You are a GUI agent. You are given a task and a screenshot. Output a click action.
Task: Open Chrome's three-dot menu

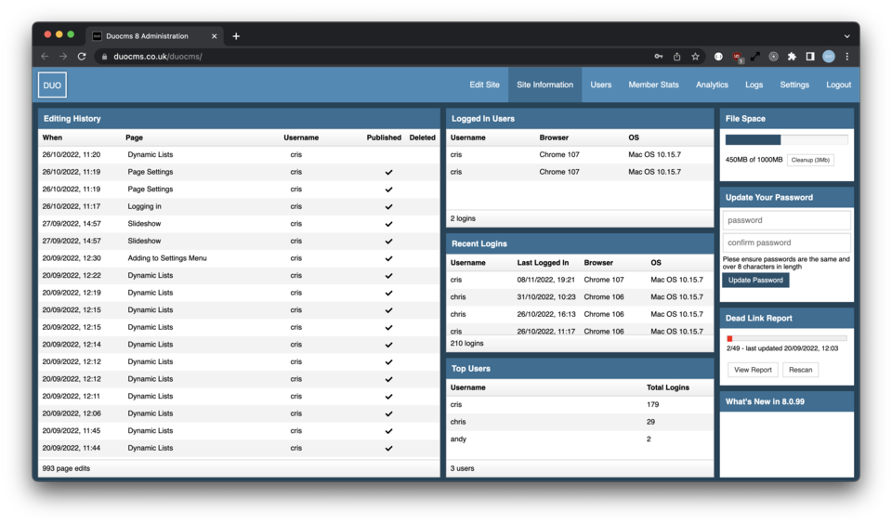point(846,57)
